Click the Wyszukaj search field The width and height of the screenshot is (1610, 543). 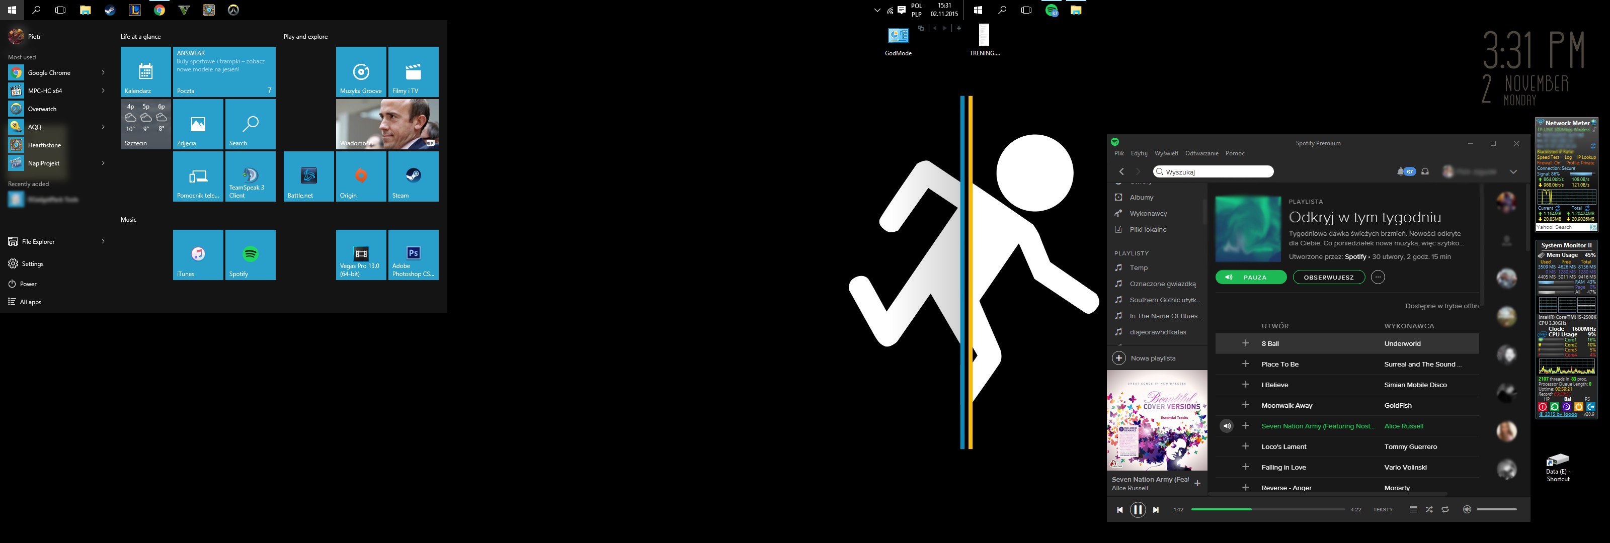coord(1213,171)
